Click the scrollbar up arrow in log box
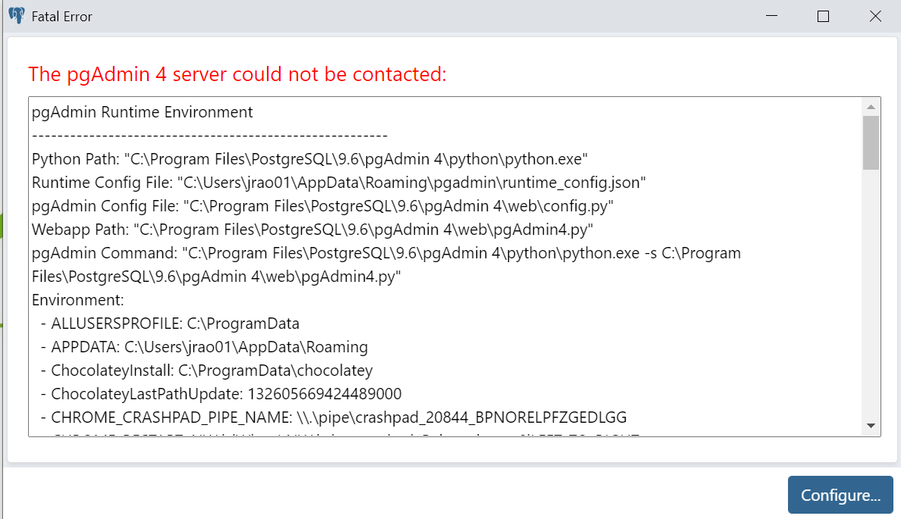901x519 pixels. tap(871, 107)
